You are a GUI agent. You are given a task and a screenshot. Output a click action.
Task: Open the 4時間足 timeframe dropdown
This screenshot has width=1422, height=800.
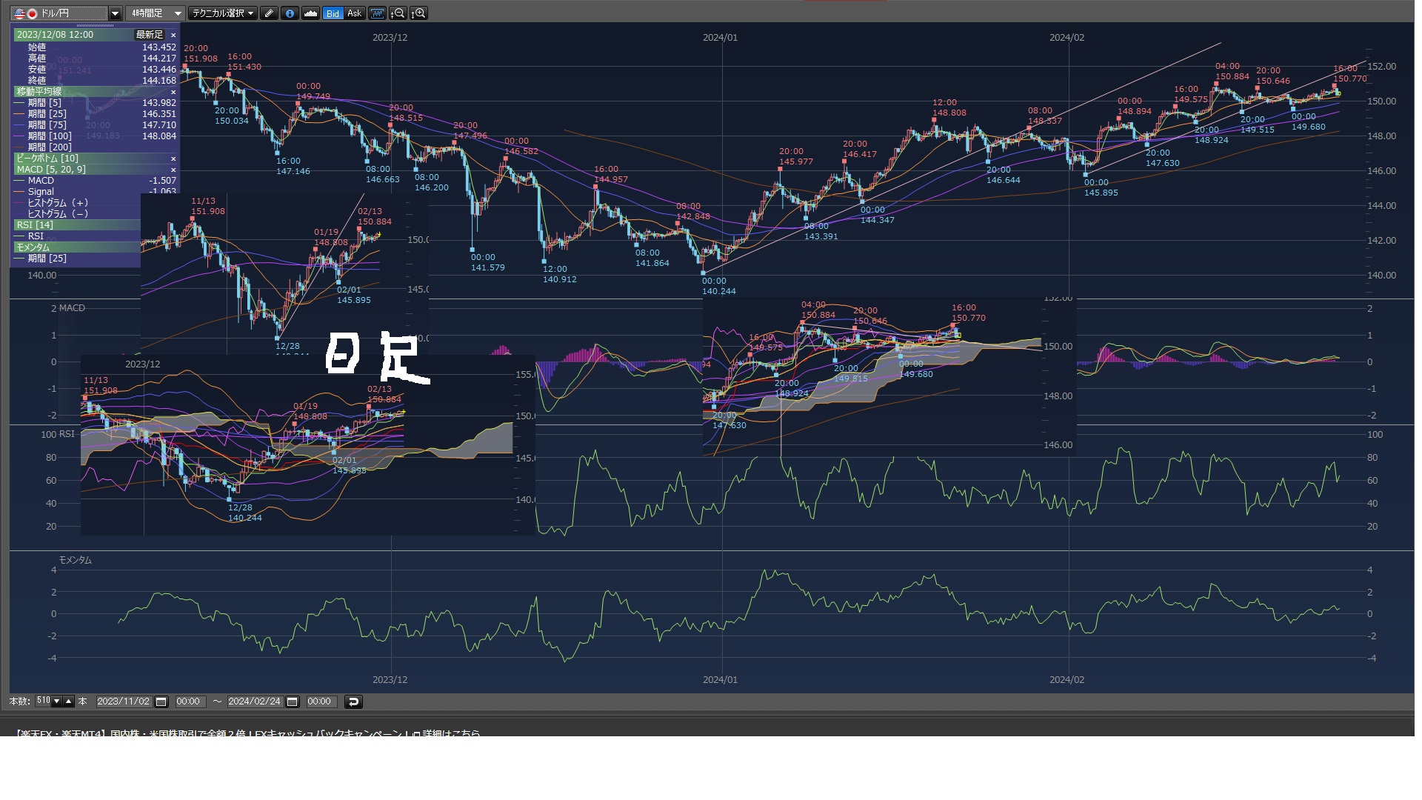178,13
